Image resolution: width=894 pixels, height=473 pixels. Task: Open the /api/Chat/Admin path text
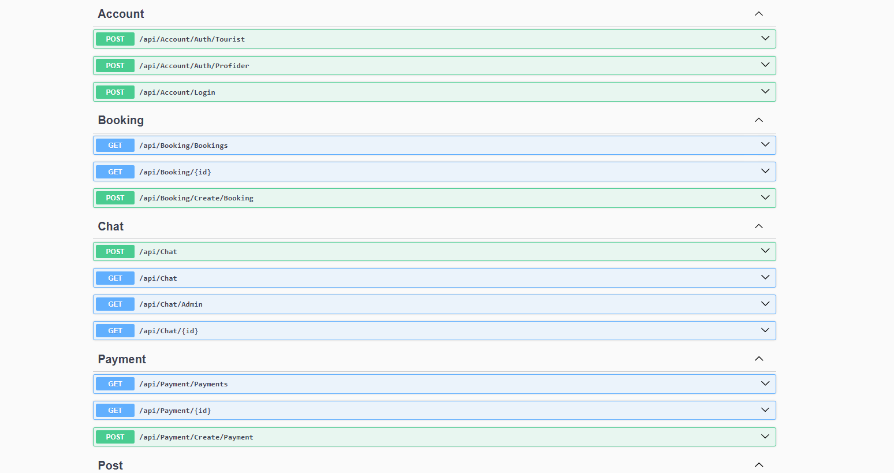(x=171, y=304)
